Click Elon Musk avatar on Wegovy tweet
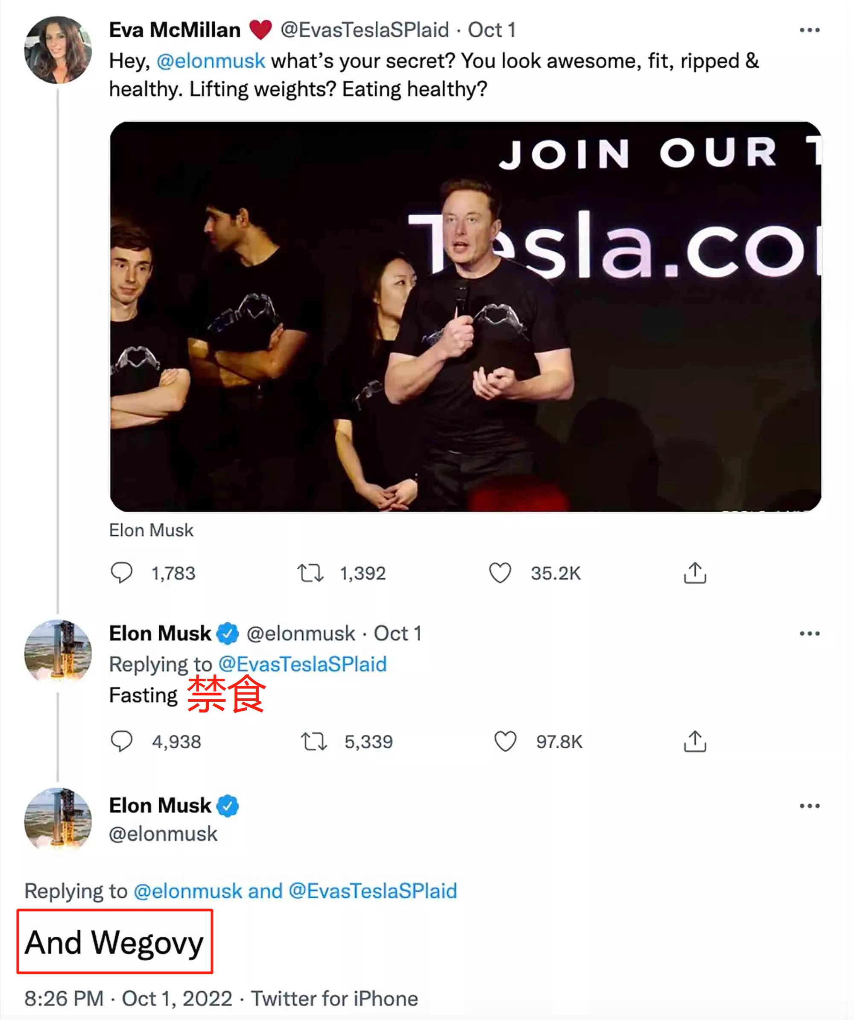This screenshot has width=854, height=1020. point(58,821)
